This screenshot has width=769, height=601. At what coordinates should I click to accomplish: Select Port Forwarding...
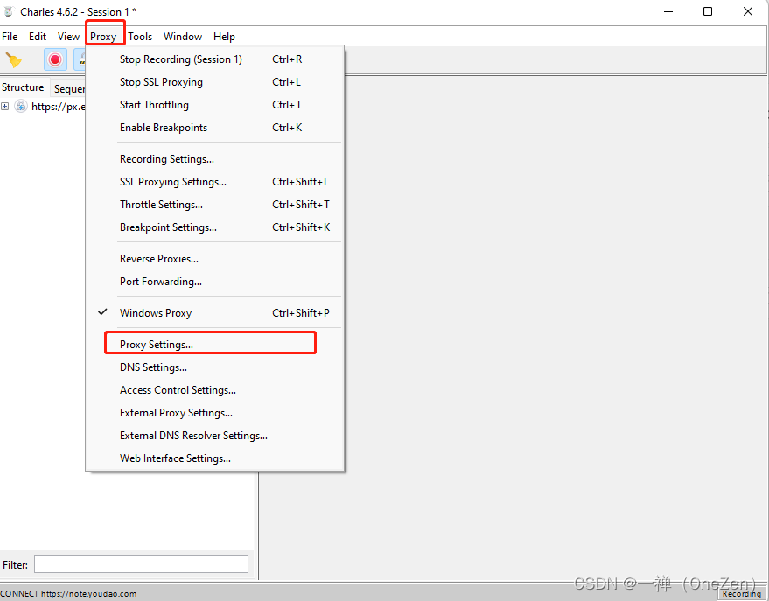pos(215,282)
